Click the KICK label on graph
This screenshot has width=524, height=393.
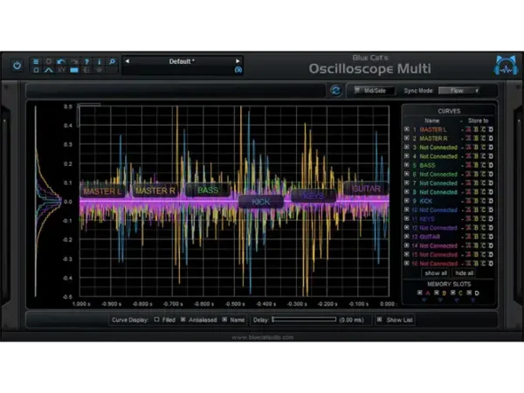click(x=261, y=202)
